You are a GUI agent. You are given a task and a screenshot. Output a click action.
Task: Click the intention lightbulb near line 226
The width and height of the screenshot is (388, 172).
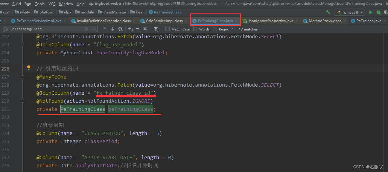29,67
